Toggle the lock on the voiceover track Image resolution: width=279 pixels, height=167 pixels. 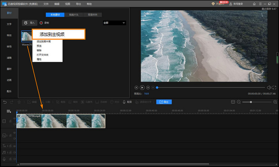(10, 159)
